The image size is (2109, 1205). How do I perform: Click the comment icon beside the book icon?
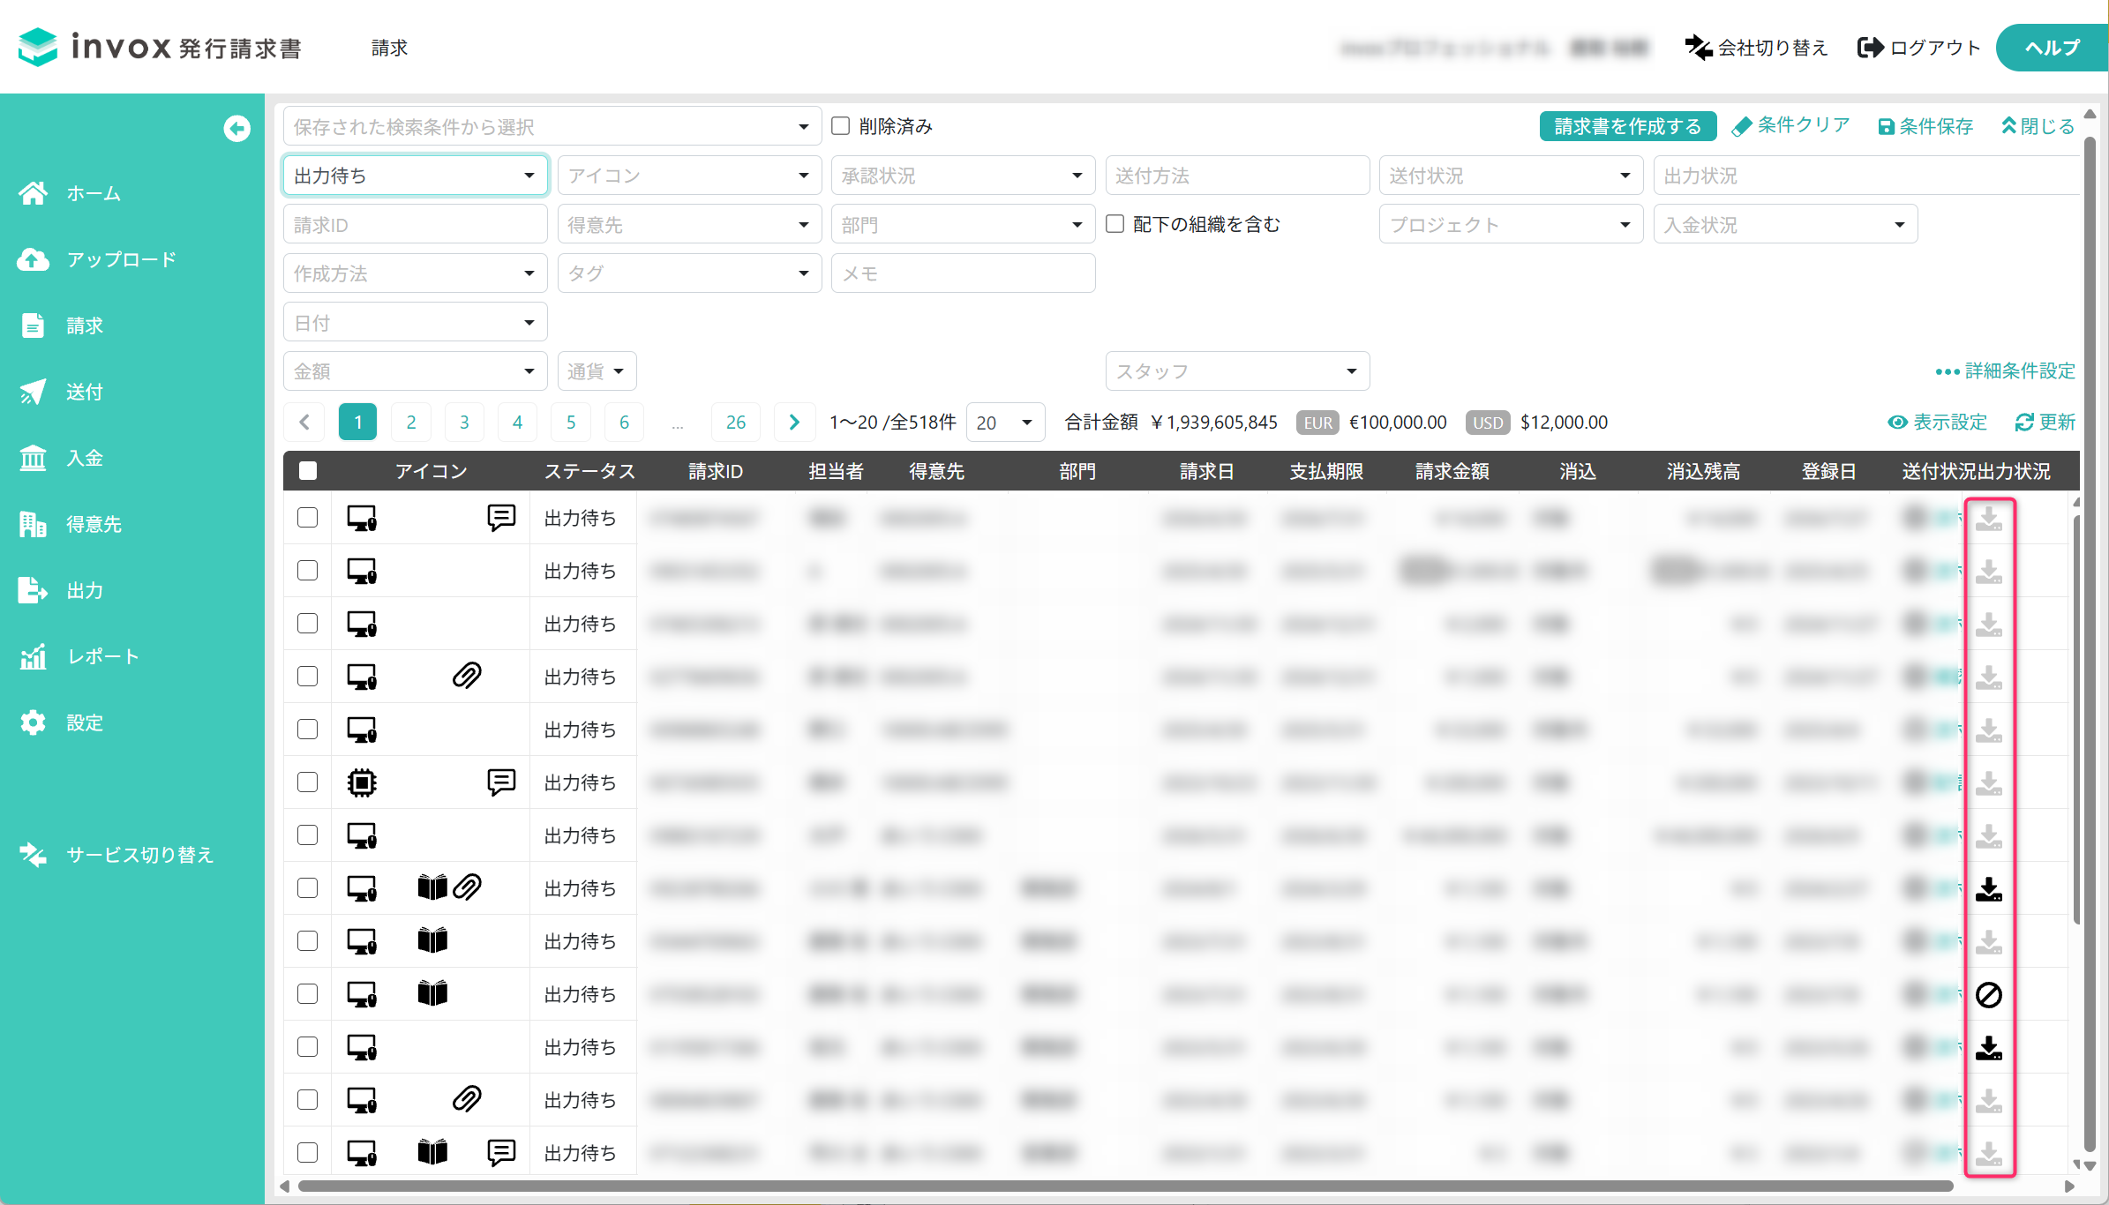pyautogui.click(x=501, y=1152)
